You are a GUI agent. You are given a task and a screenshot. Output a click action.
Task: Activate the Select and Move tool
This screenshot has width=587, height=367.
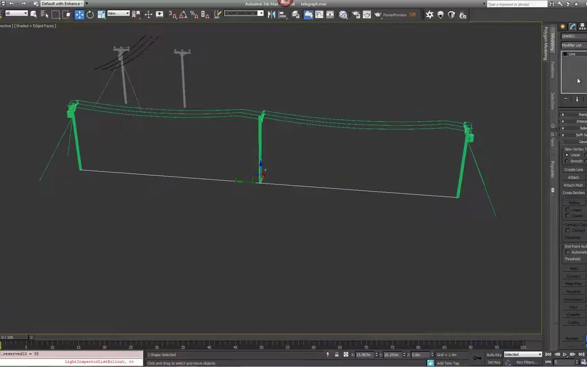(79, 14)
